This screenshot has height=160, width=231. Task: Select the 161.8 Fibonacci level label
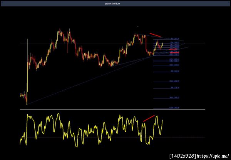[175, 65]
